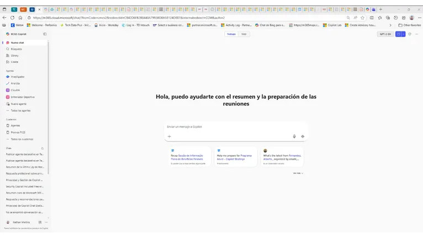This screenshot has height=238, width=423.
Task: Focus the 'Enviar un mensaje a Copilot' field
Action: click(236, 127)
